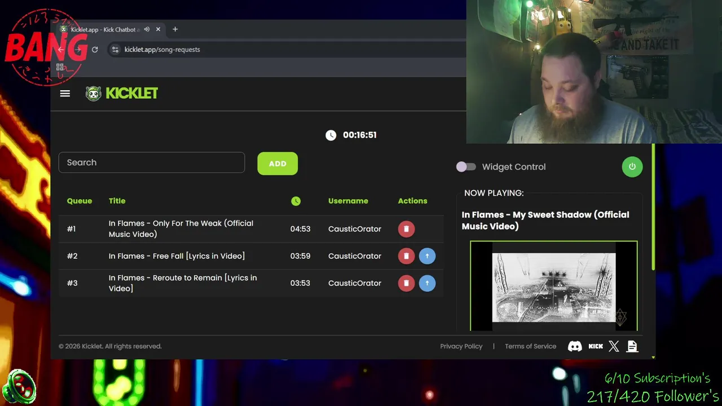Image resolution: width=722 pixels, height=406 pixels.
Task: Open the Terms of Service link
Action: (530, 346)
